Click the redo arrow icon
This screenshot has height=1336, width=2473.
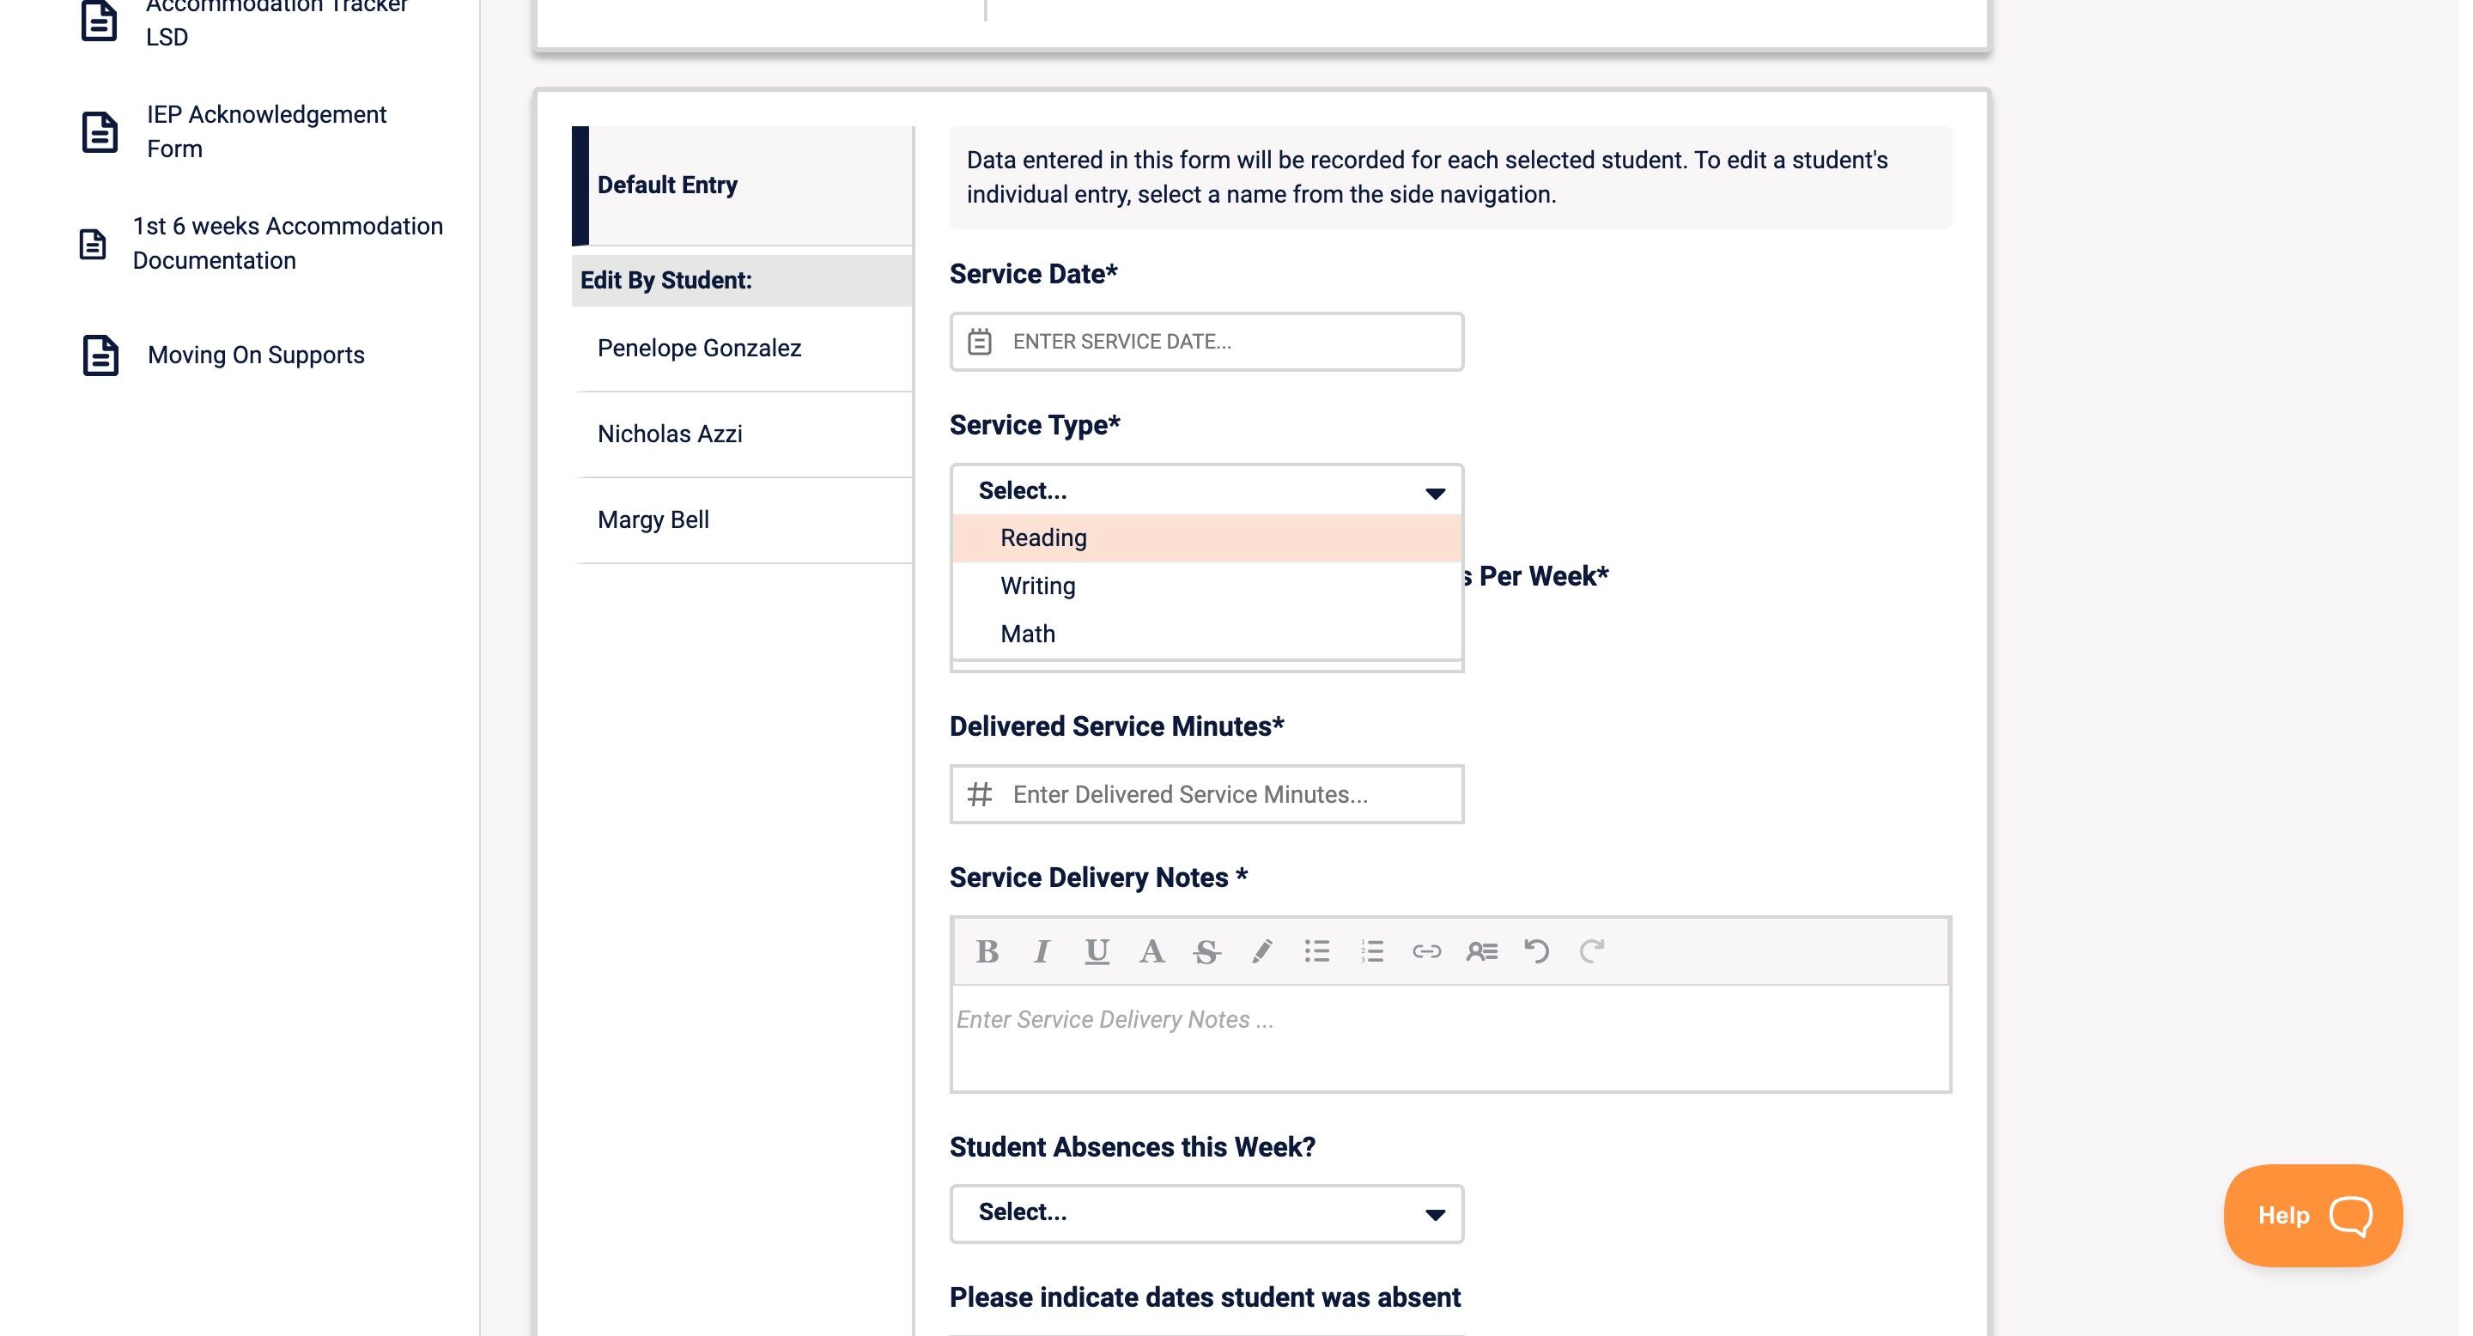point(1592,951)
